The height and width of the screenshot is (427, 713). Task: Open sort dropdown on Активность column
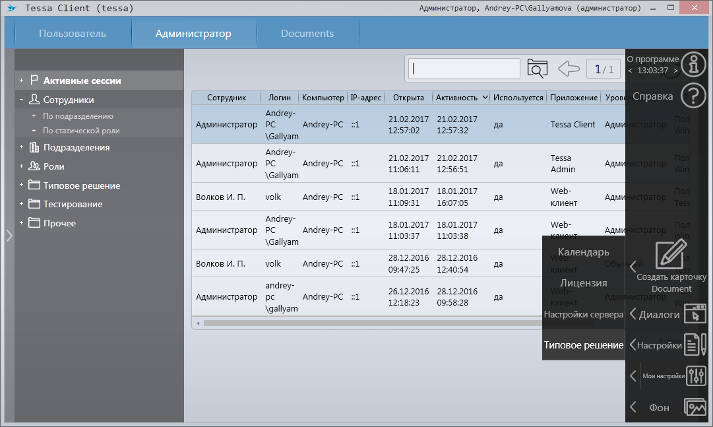point(485,98)
